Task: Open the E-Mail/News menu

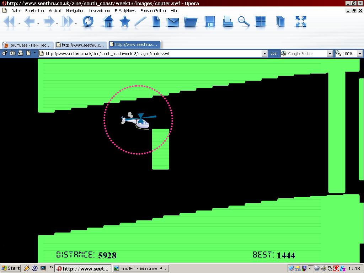Action: 125,11
